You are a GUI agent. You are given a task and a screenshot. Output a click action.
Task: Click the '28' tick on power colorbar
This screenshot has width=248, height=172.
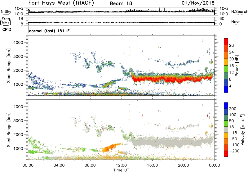click(231, 45)
